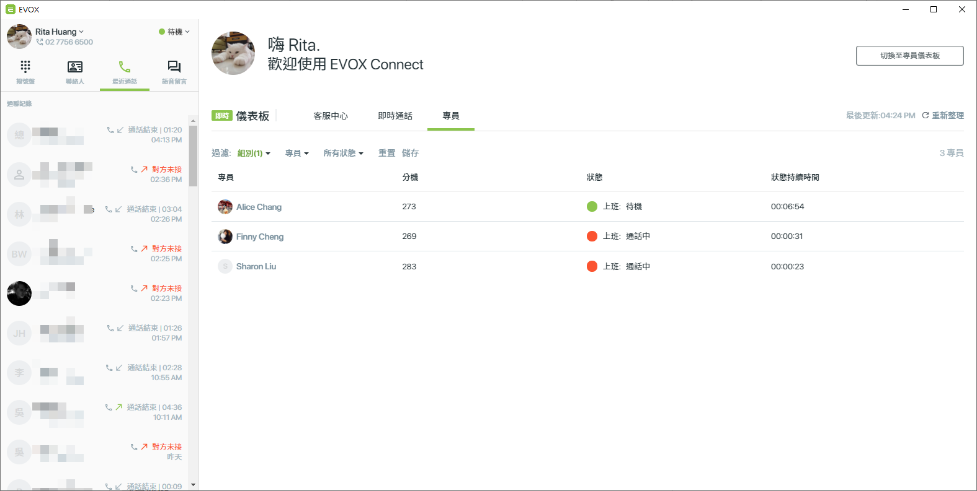Save filters with 儲存
The height and width of the screenshot is (491, 977).
(410, 154)
